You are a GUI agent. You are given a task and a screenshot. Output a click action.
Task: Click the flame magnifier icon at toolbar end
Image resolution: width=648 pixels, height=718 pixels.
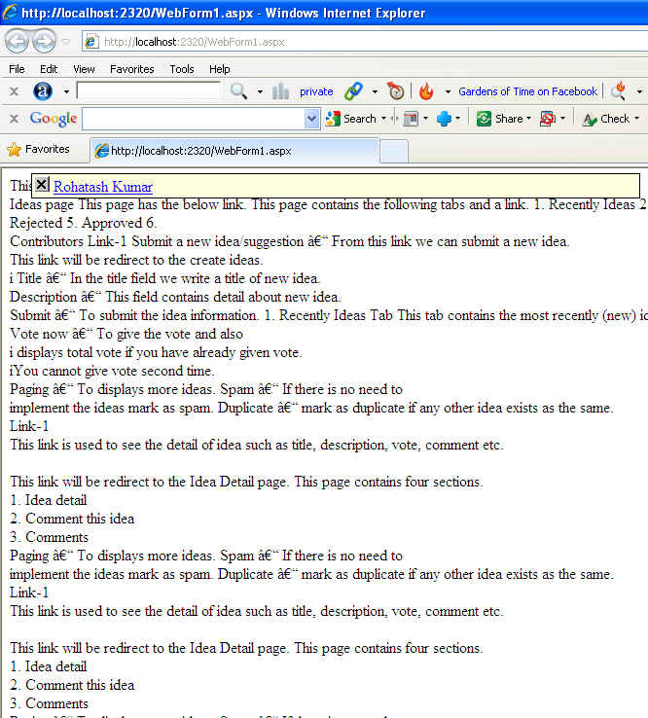619,90
